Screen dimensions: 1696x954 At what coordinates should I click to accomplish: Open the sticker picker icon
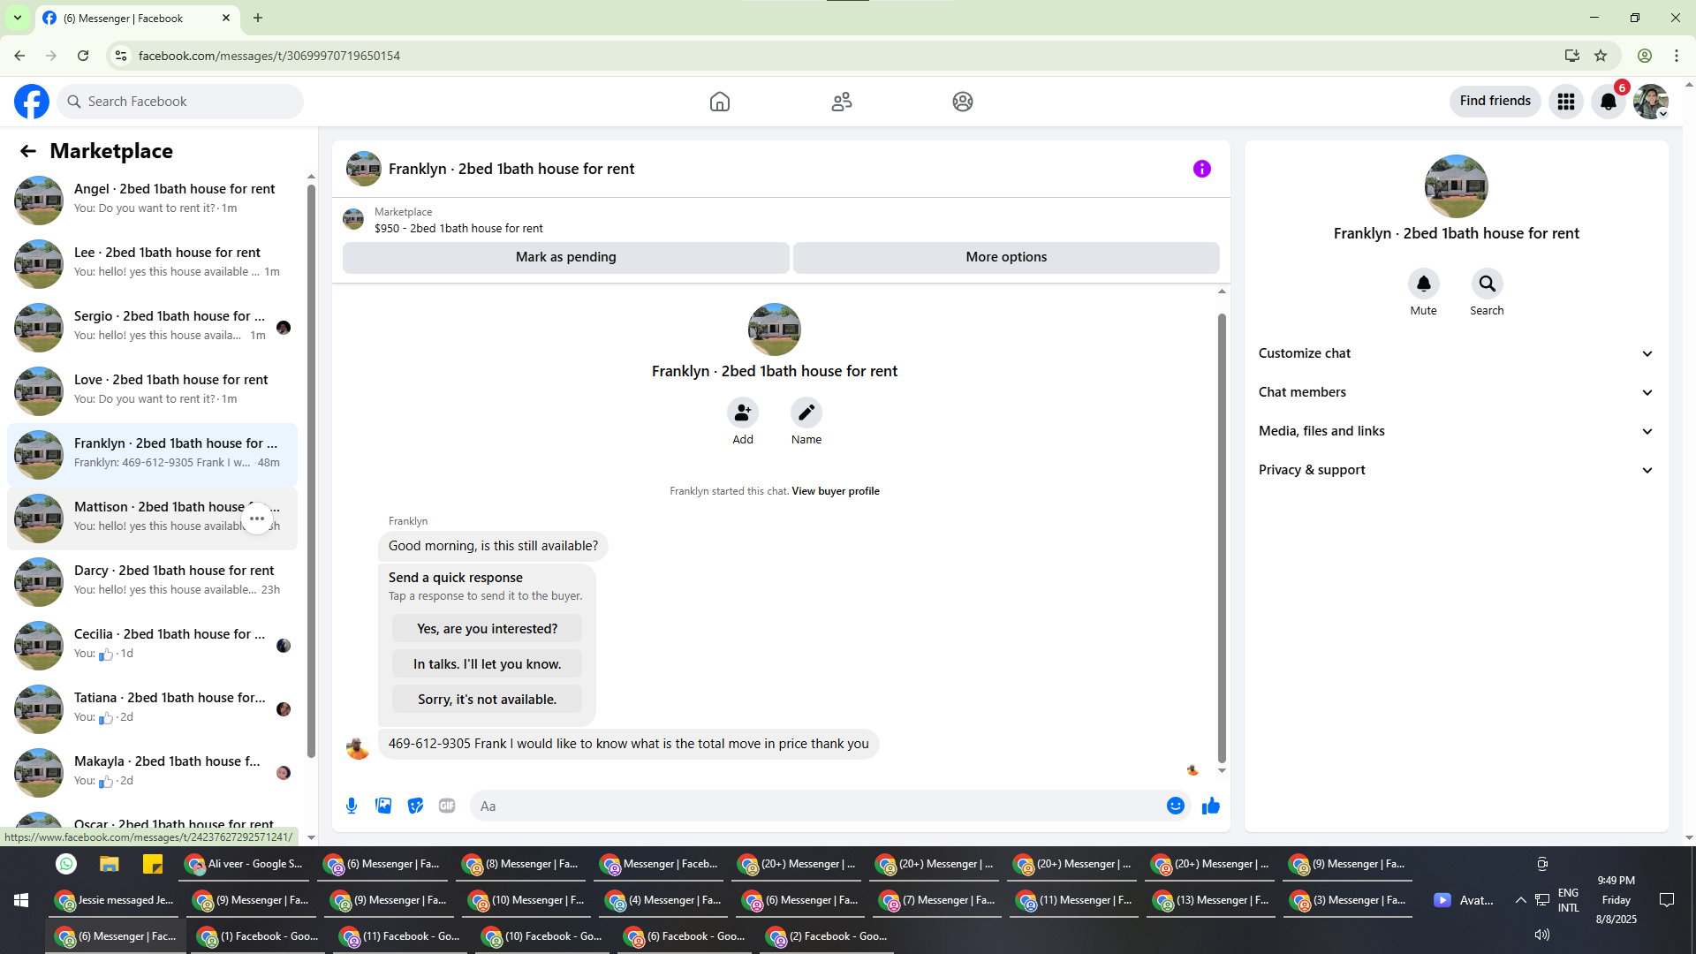pos(415,806)
